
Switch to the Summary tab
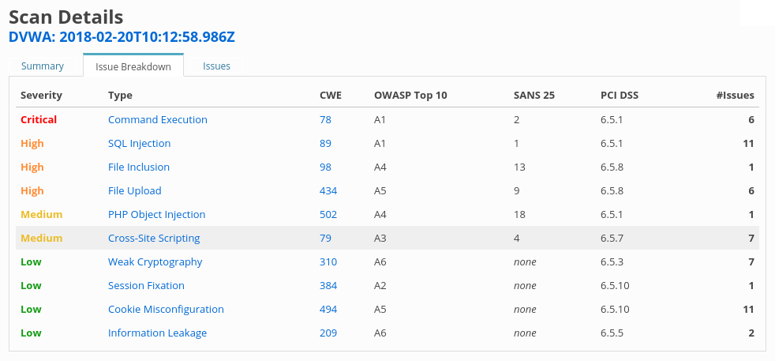(43, 66)
